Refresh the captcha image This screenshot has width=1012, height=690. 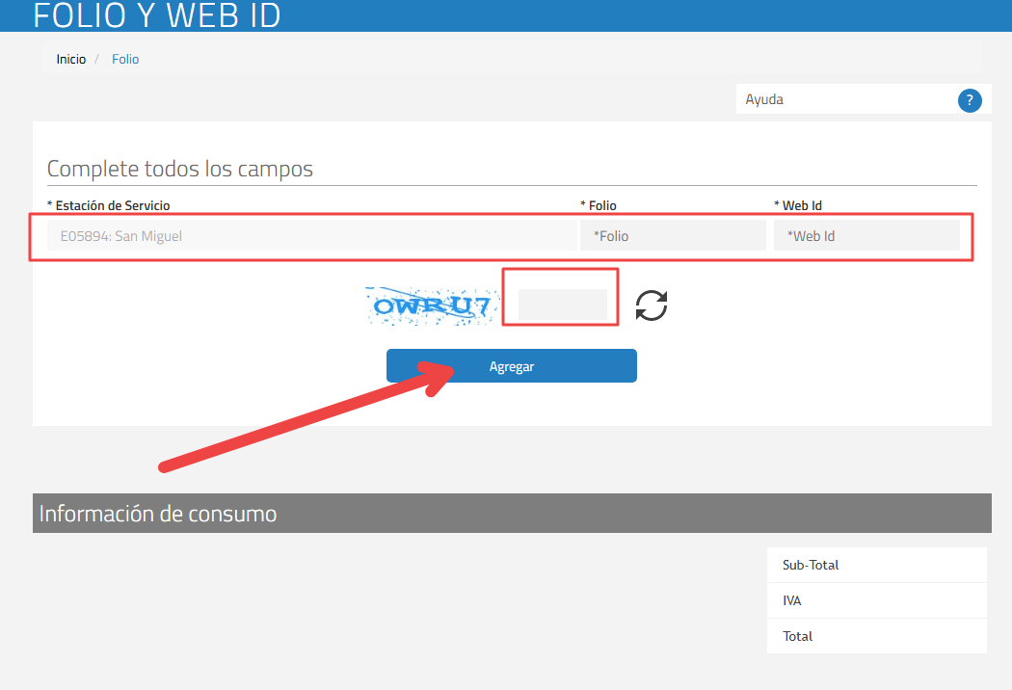coord(652,305)
